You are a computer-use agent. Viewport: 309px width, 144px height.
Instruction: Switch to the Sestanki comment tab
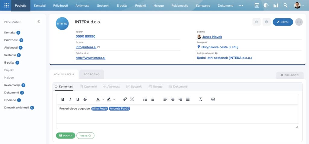pyautogui.click(x=134, y=86)
